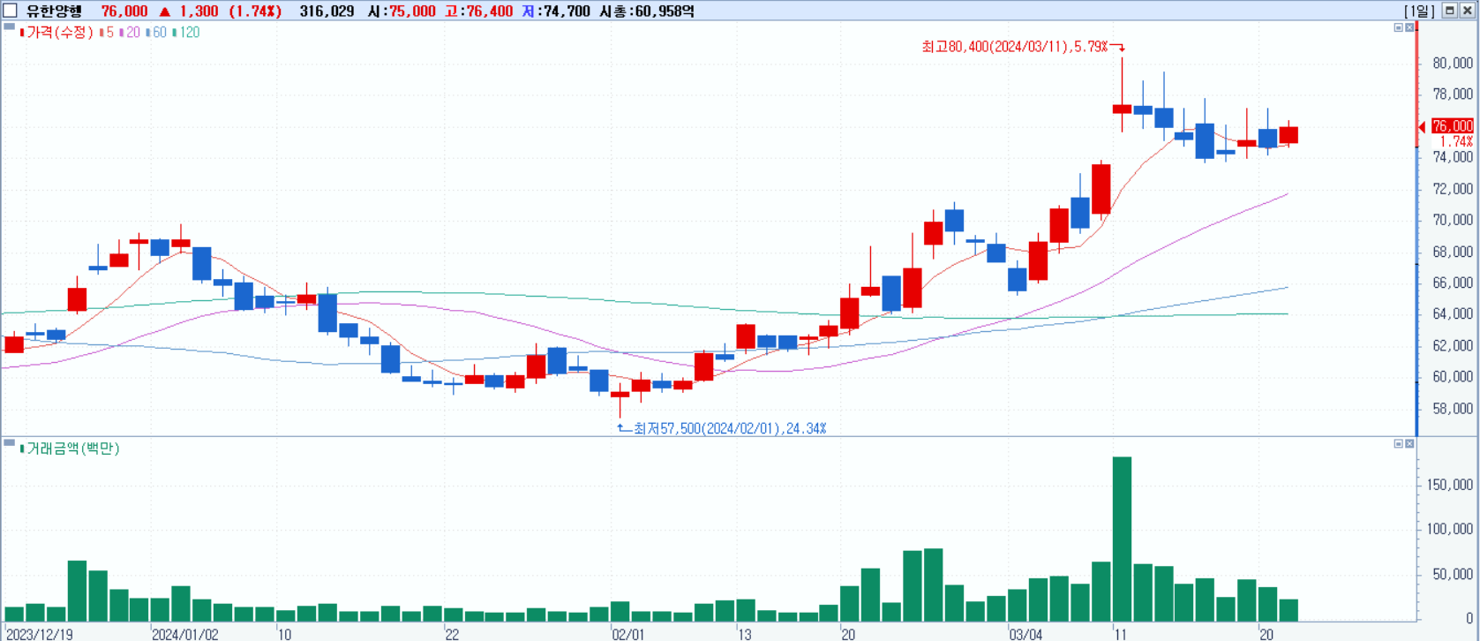Close the price chart pane

pos(1409,27)
